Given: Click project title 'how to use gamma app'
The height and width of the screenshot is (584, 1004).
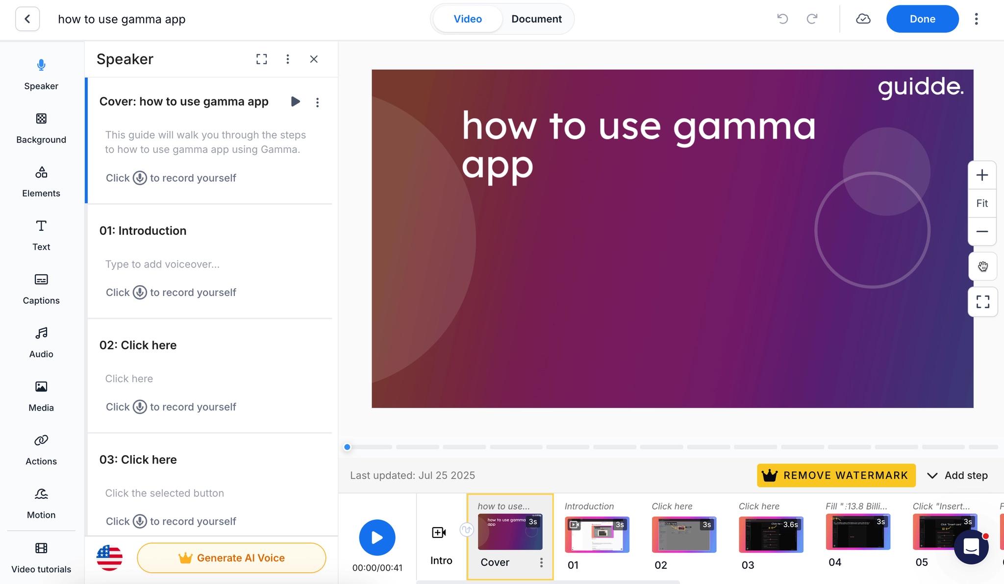Looking at the screenshot, I should [x=122, y=19].
